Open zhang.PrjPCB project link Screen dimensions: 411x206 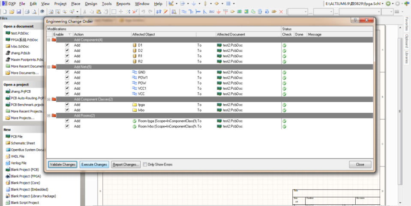21,91
